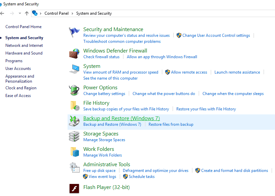This screenshot has height=196, width=275.
Task: Click the System computer monitor icon
Action: pyautogui.click(x=74, y=69)
